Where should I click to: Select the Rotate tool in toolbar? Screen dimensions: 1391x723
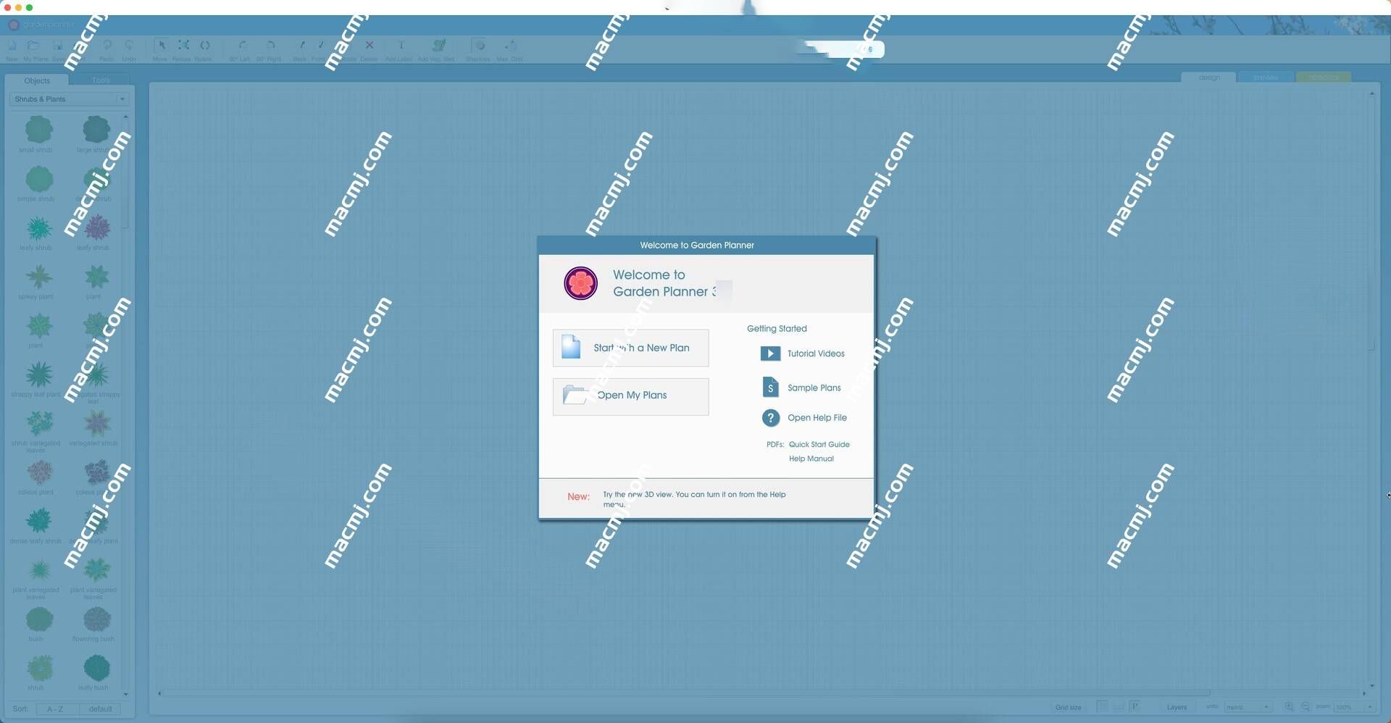(205, 46)
